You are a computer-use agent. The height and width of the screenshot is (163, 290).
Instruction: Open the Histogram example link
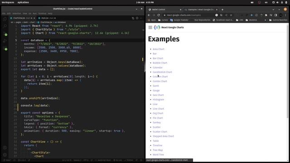158,100
